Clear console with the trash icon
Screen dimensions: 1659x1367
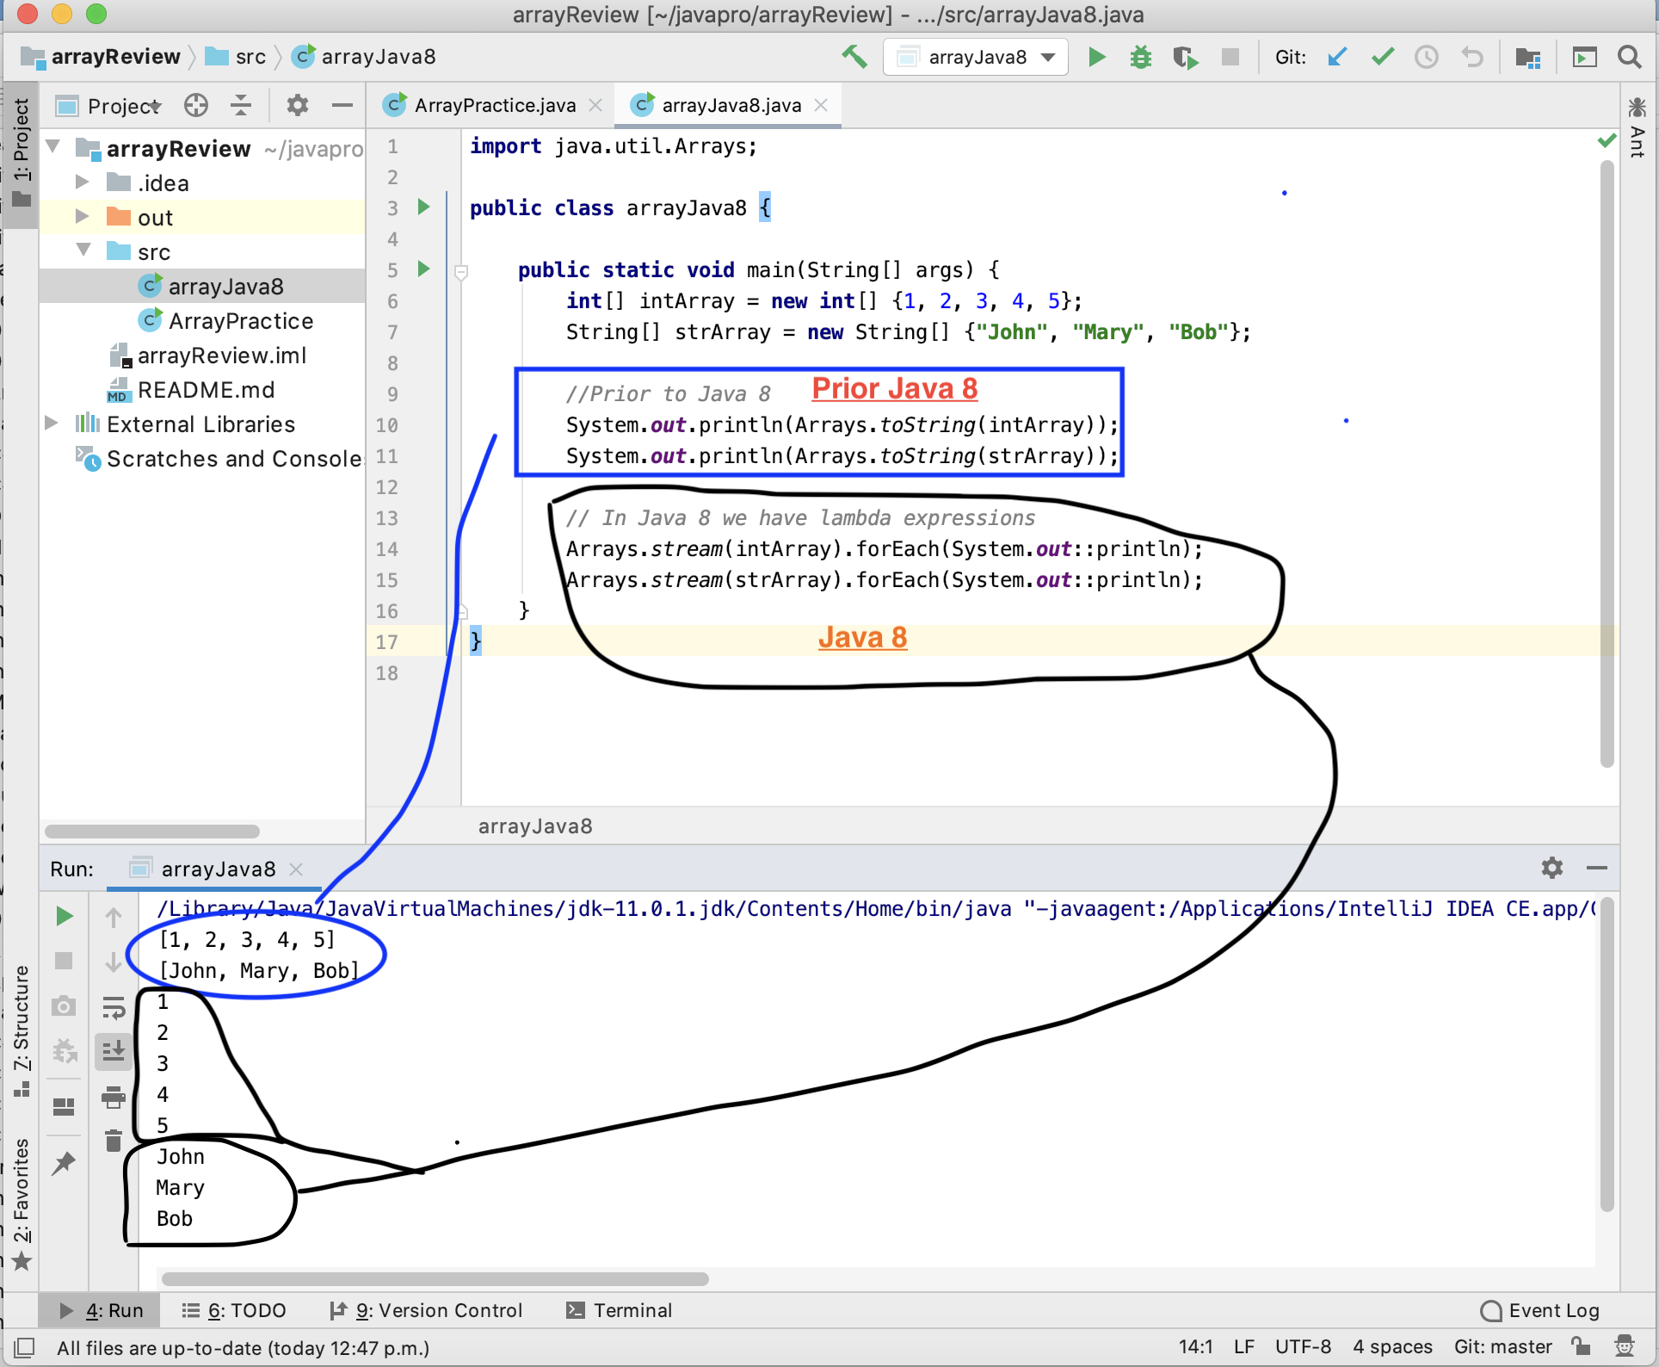click(x=114, y=1141)
